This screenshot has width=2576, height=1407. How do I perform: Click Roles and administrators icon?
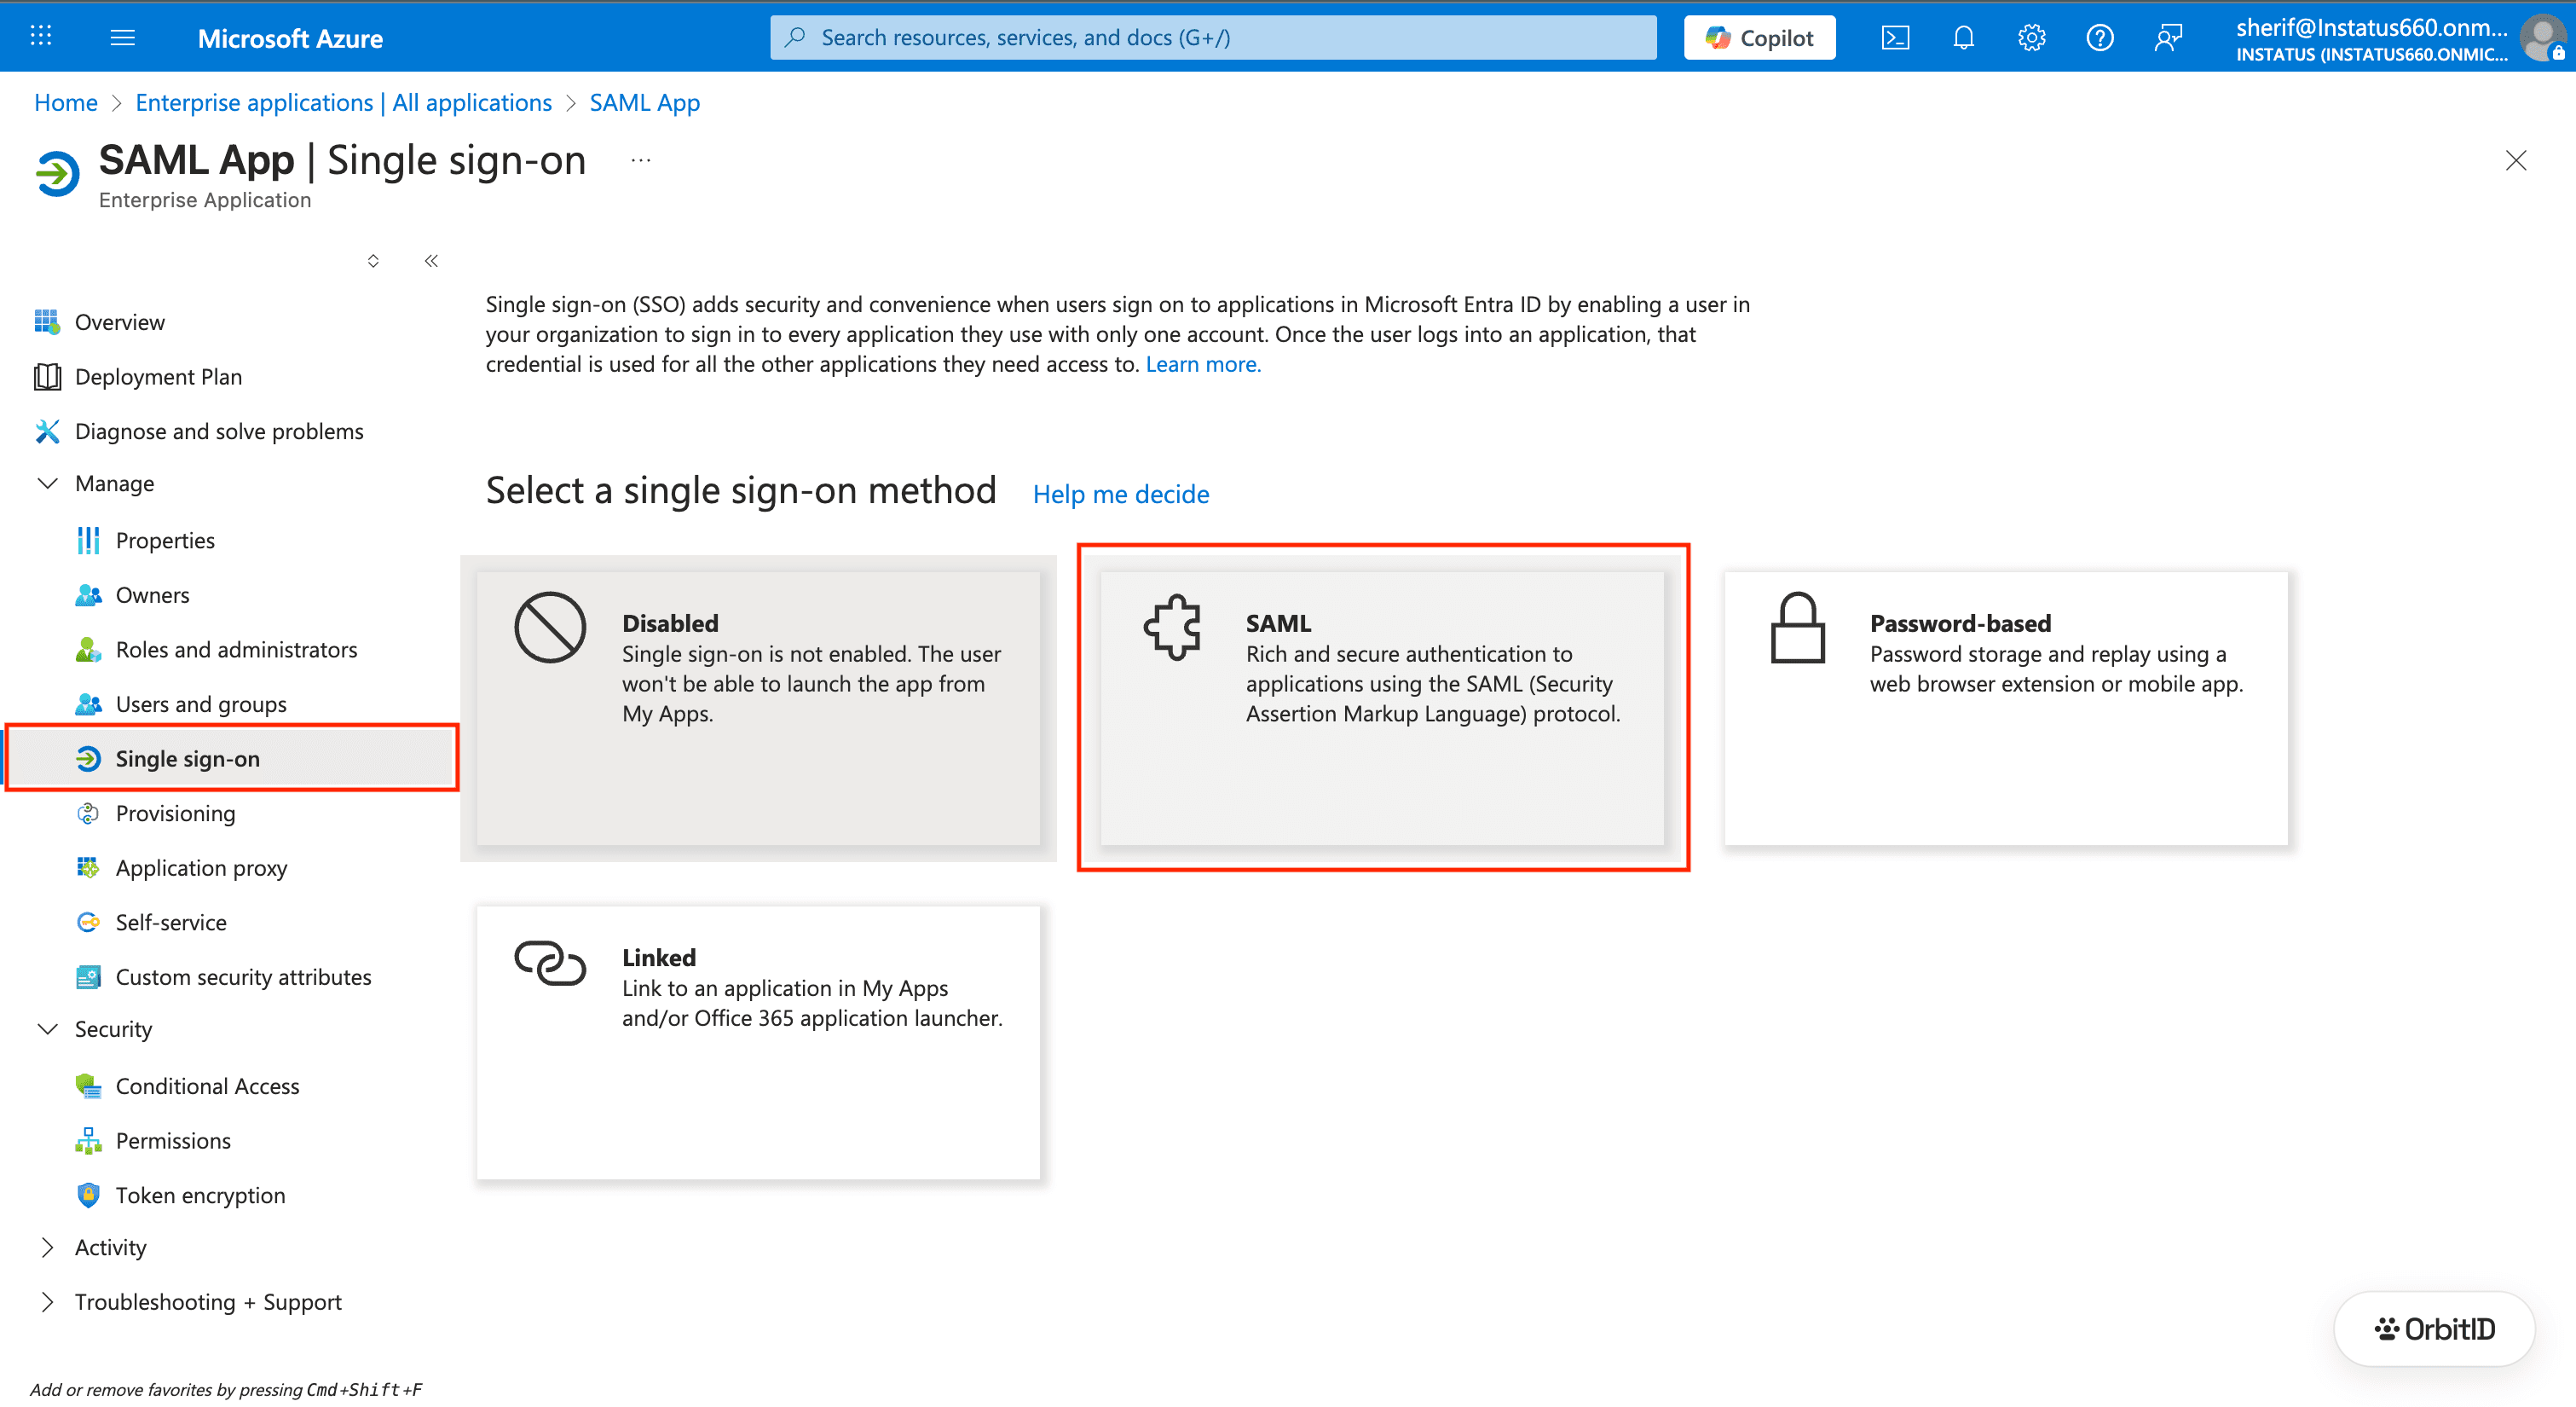(x=88, y=650)
